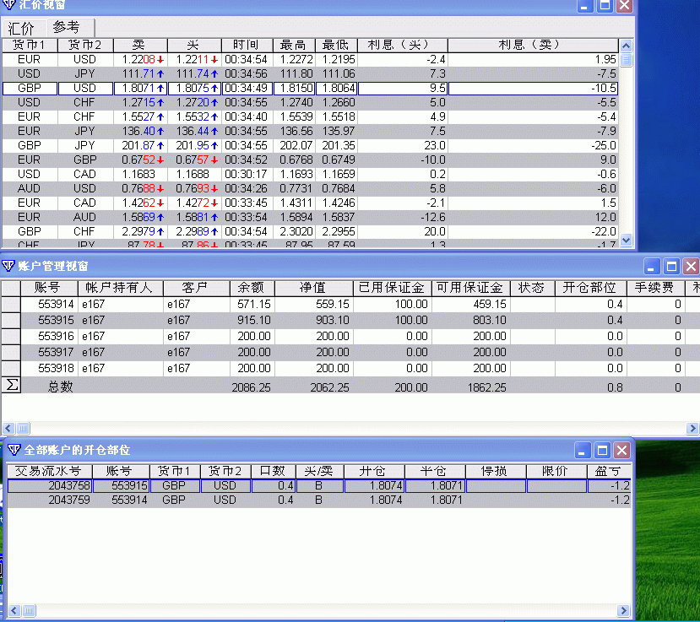Image resolution: width=700 pixels, height=622 pixels.
Task: Click the 盈亏 column header
Action: tap(609, 471)
